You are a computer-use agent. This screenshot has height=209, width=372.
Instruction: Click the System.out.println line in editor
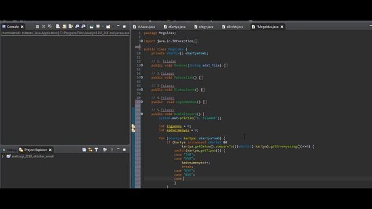coord(190,118)
